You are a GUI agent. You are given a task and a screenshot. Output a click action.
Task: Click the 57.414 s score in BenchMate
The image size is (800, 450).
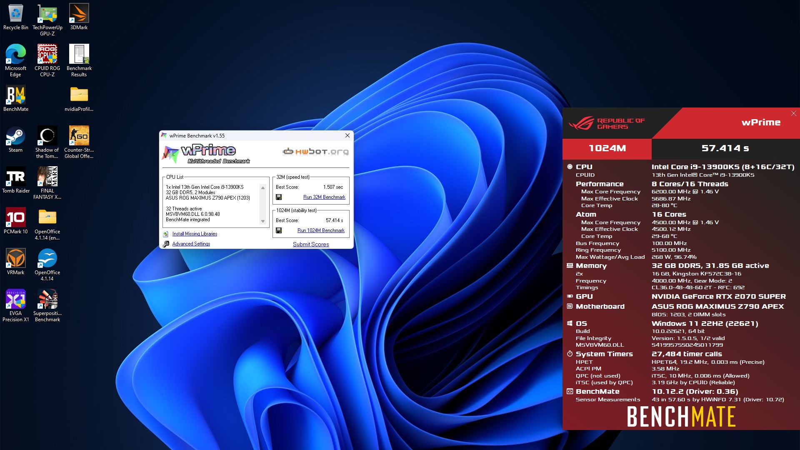(725, 148)
